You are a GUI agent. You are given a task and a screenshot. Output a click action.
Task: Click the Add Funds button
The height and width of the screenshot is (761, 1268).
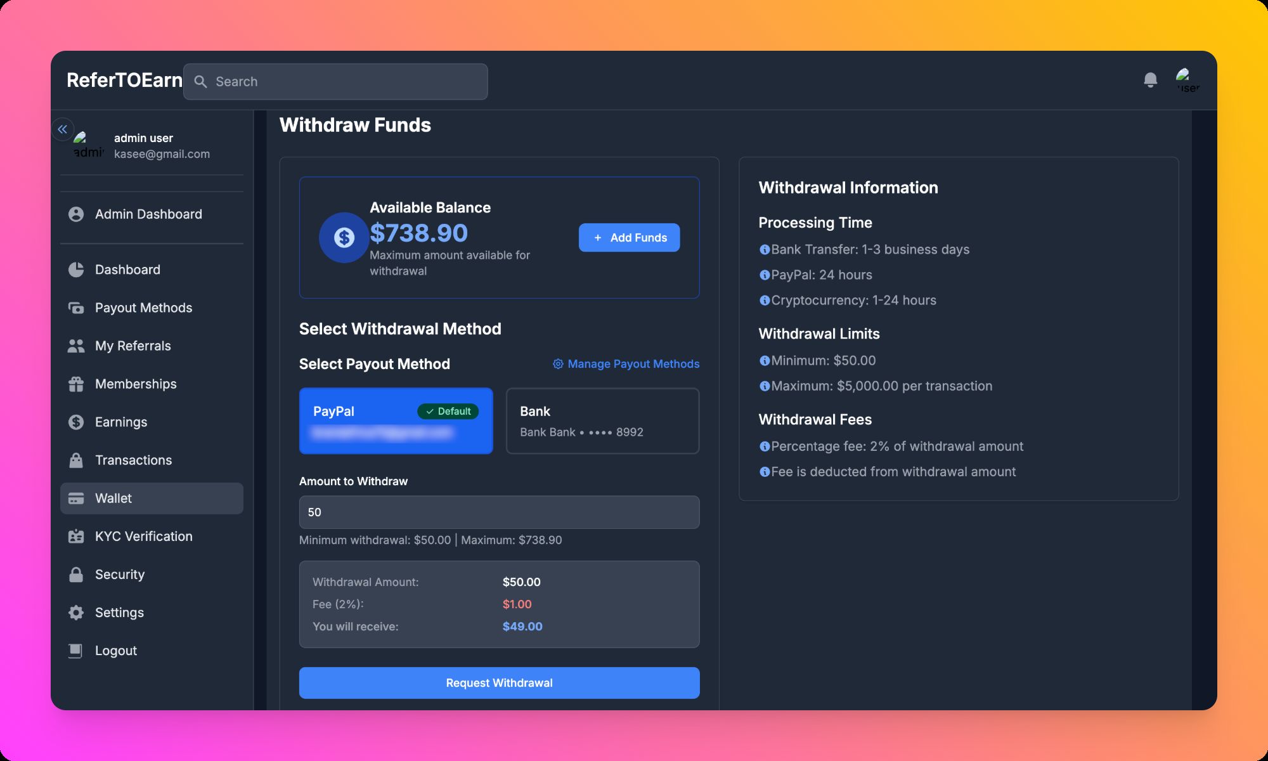629,238
